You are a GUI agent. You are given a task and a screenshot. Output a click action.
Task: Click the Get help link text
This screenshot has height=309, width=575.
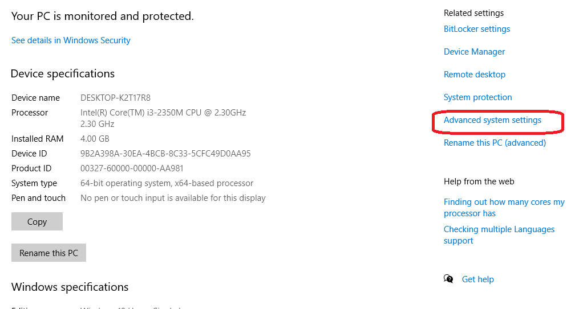478,279
